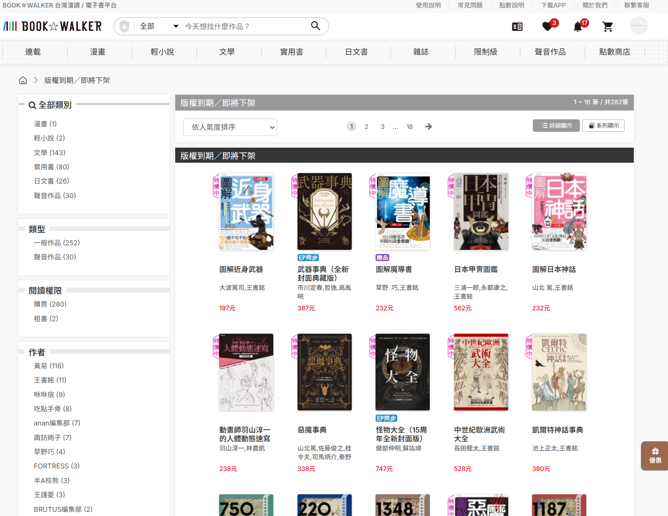Open the notifications bell icon
This screenshot has width=668, height=516.
click(577, 27)
